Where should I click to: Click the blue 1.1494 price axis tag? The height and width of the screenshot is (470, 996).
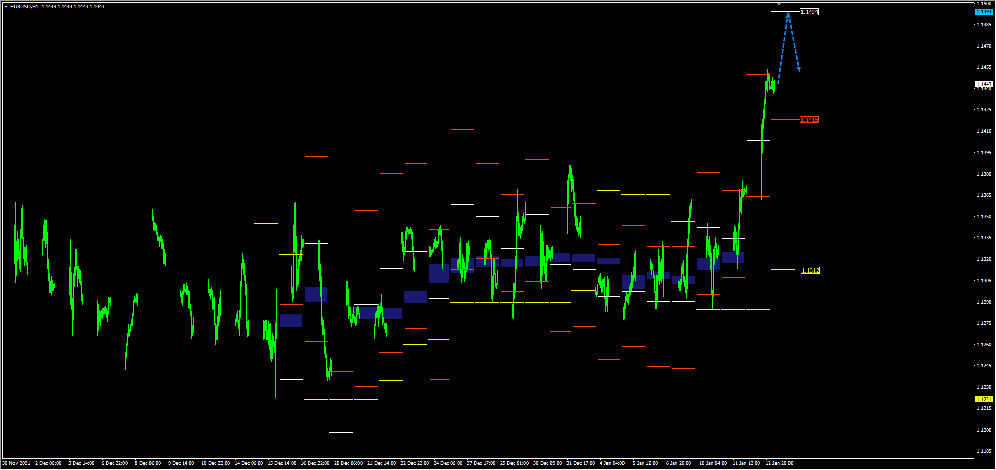984,11
